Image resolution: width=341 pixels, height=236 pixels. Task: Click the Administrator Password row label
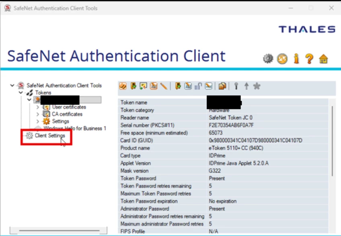tap(145, 209)
